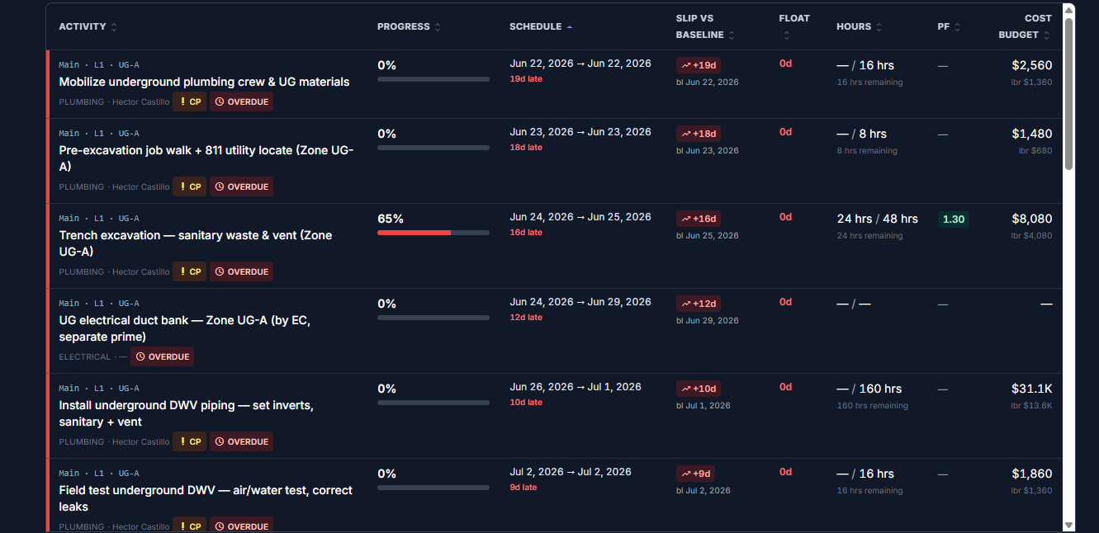
Task: Sort by Slip vs Baseline column icon
Action: coord(732,35)
